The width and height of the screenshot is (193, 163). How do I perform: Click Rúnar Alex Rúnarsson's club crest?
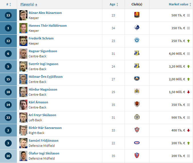(137, 15)
